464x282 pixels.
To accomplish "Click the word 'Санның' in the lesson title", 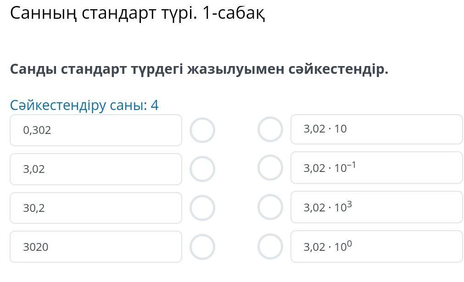I will 43,13.
